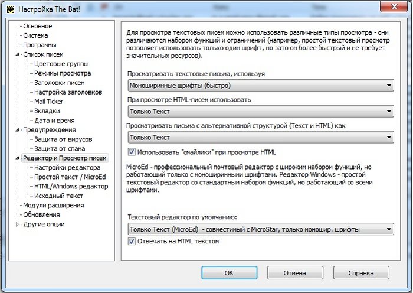Select Система in settings tree
413x293 pixels.
pyautogui.click(x=35, y=35)
